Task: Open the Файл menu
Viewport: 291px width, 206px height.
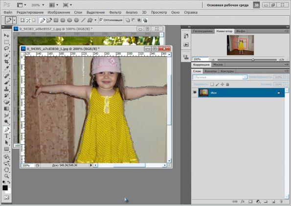Action: pyautogui.click(x=8, y=12)
